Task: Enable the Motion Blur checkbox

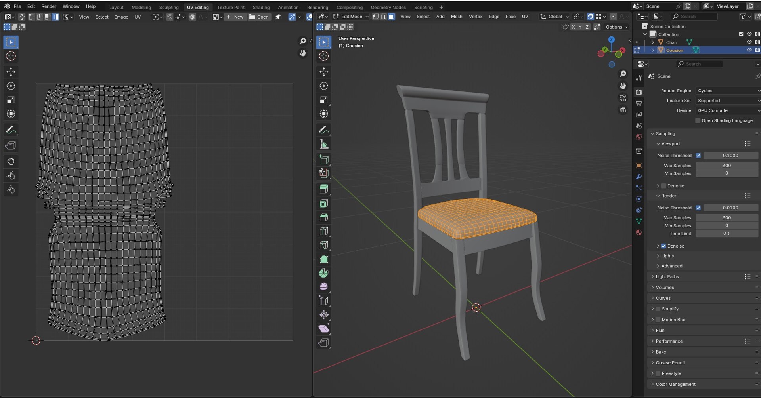Action: point(658,320)
